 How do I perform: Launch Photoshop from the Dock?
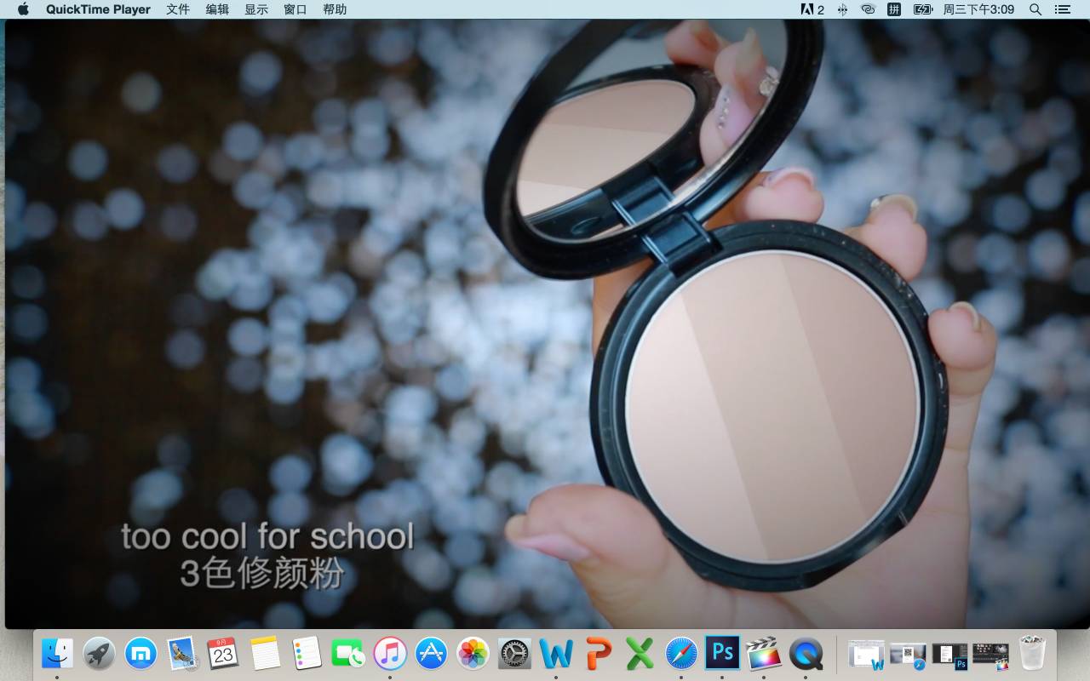pos(722,654)
